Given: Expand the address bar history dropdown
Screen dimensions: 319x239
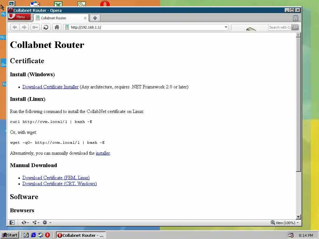Looking at the screenshot, I should tap(226, 27).
